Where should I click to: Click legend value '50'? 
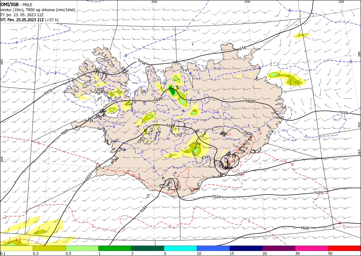(x=330, y=253)
